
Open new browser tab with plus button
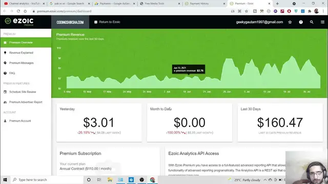click(x=277, y=4)
